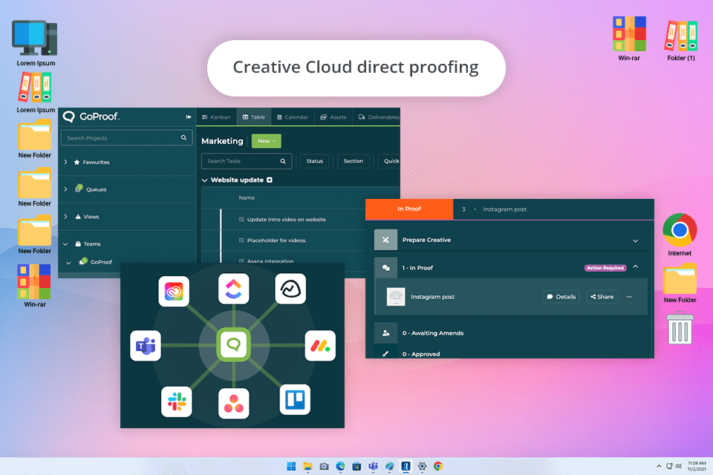The image size is (713, 475).
Task: Click the magnifier in Search Tasks field
Action: pos(283,161)
